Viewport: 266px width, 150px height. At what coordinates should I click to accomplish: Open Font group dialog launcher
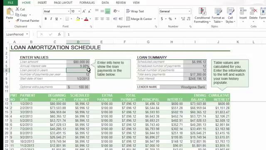tap(91, 27)
